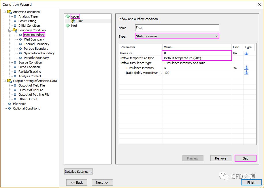Click the Output Setting of Analysis Data folder icon
This screenshot has height=188, width=264.
click(x=10, y=81)
